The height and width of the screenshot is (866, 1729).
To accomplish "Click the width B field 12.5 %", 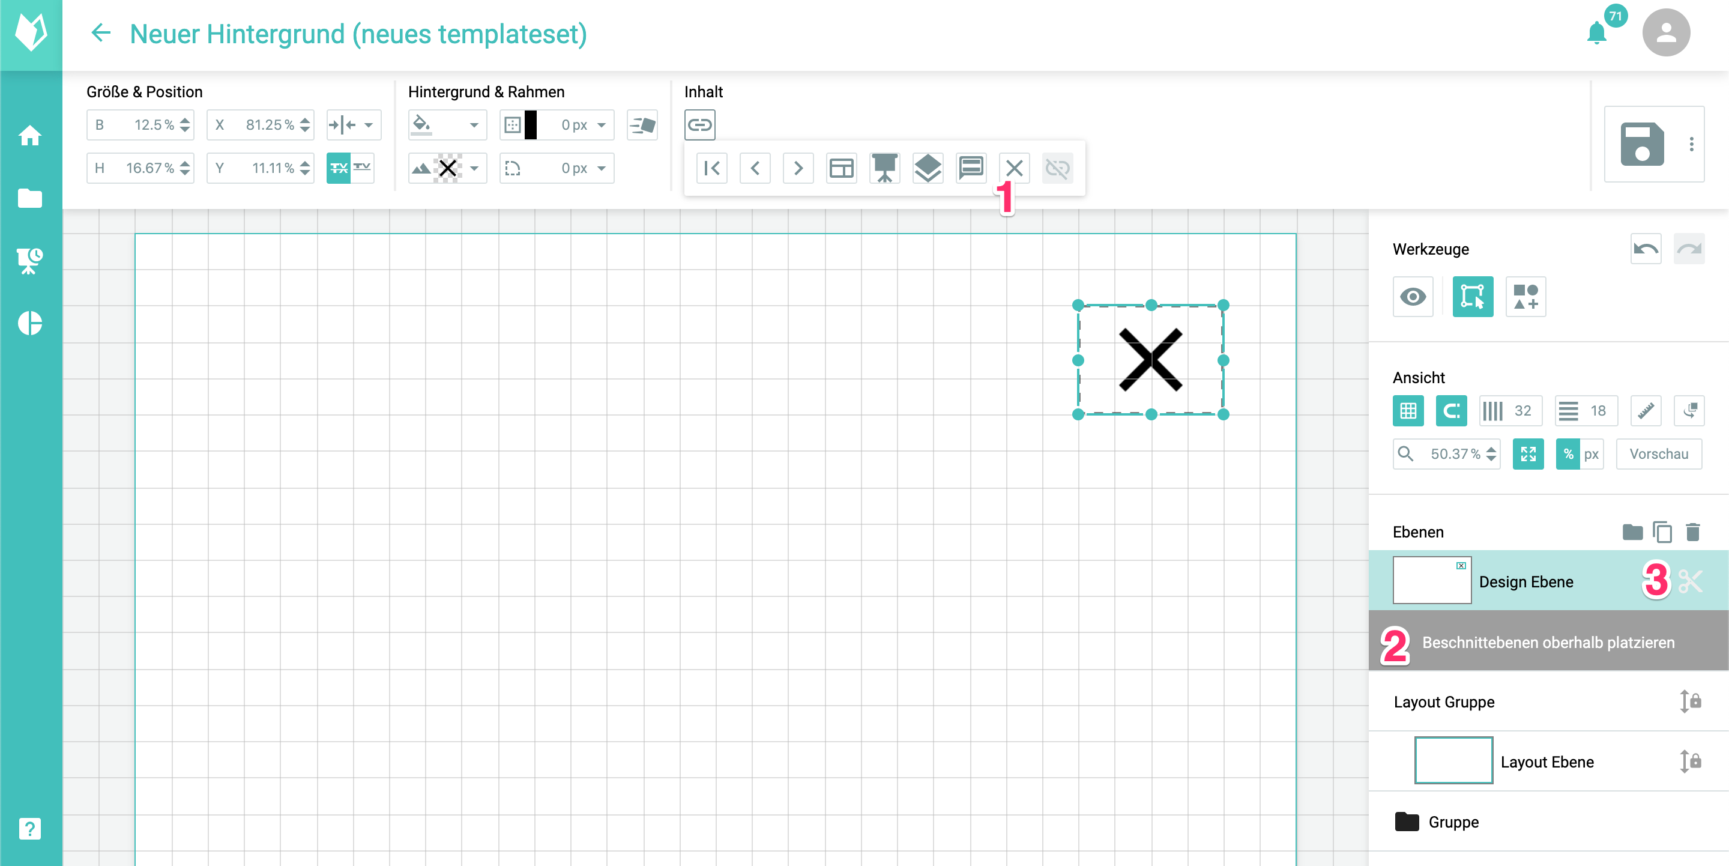I will (x=140, y=125).
